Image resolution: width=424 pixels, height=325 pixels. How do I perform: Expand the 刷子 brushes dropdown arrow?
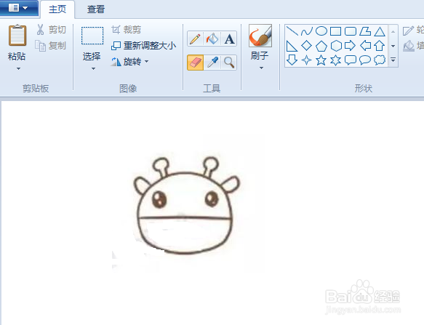[261, 68]
